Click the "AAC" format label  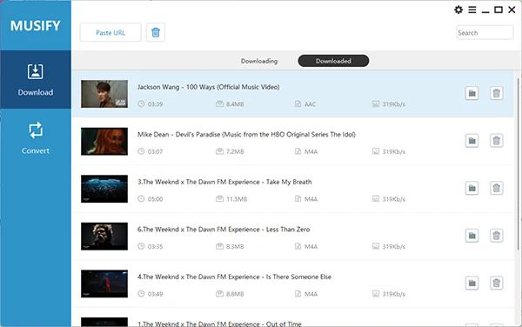(x=310, y=104)
